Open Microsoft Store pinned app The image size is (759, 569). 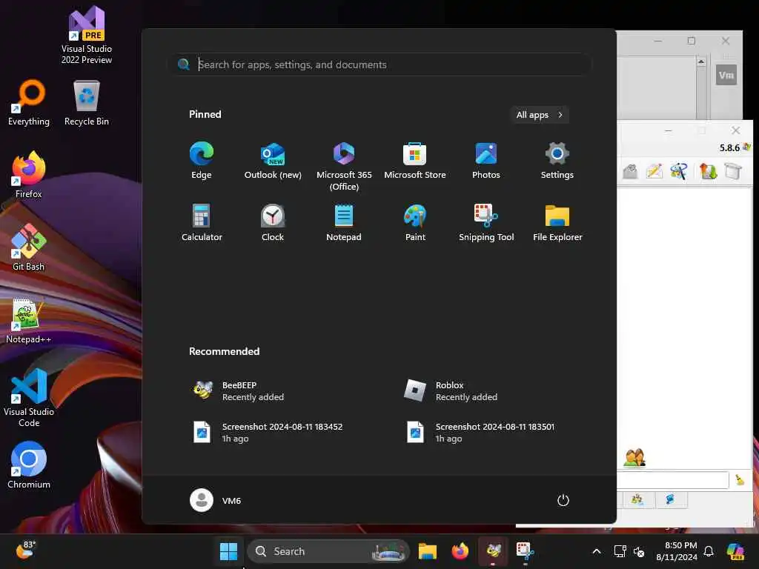coord(415,161)
